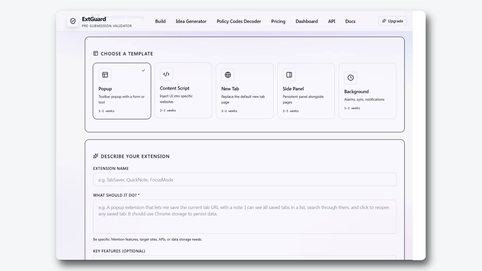Open the Dashboard nav item

point(307,21)
